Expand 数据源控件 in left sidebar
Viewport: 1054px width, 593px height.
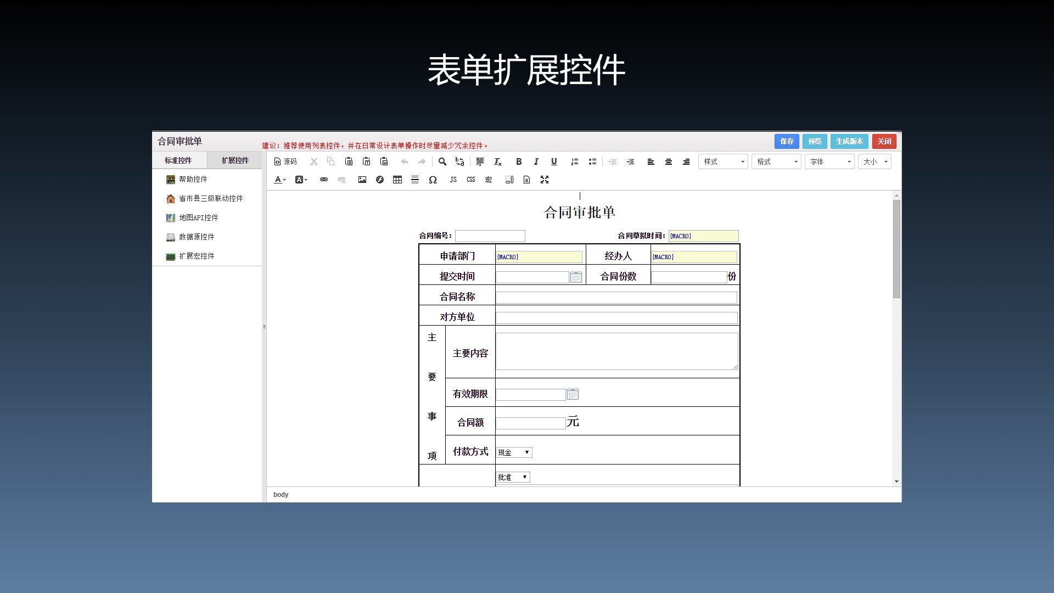196,237
